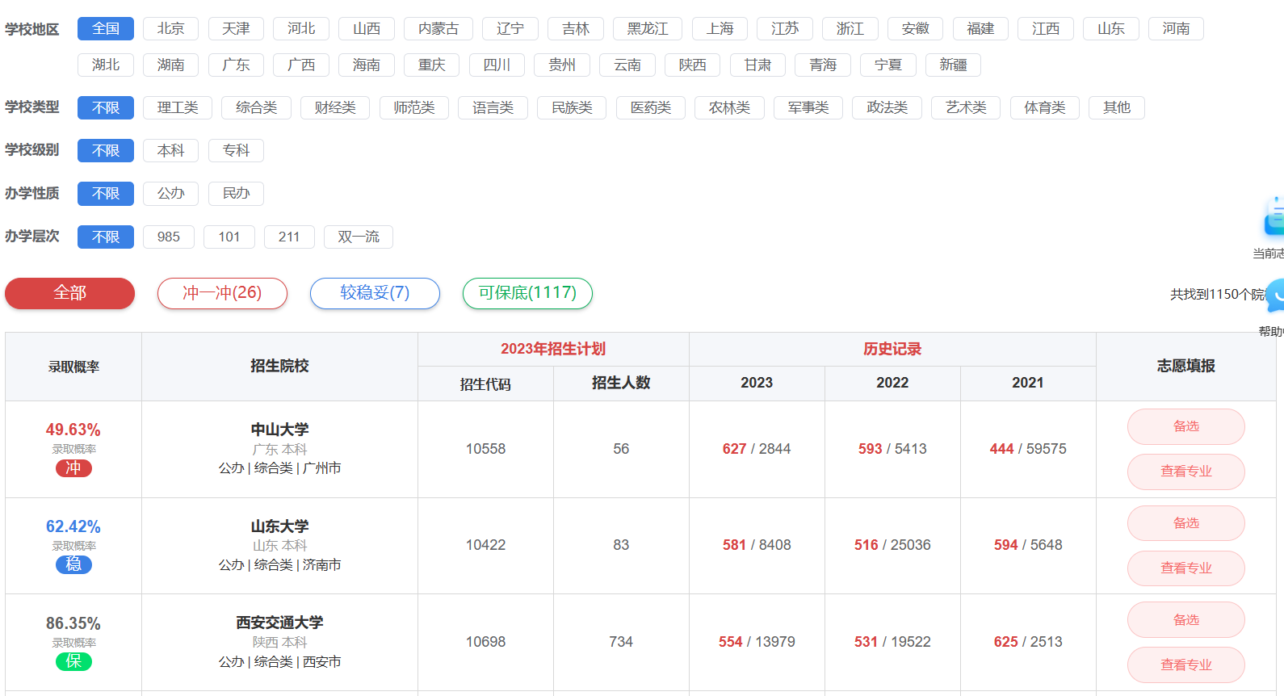
Task: Filter schools by 湖北 region
Action: point(106,65)
